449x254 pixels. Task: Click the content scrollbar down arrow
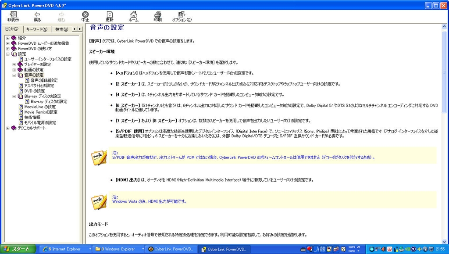(445, 242)
